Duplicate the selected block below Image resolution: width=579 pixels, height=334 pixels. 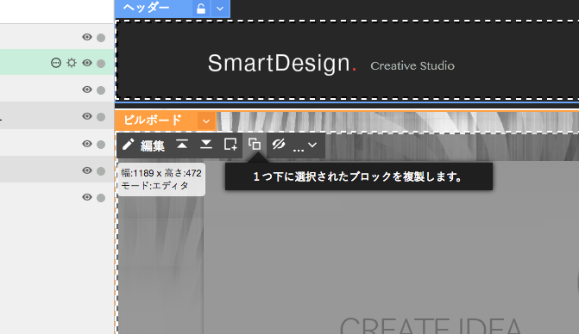tap(255, 145)
